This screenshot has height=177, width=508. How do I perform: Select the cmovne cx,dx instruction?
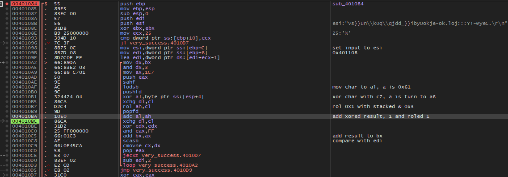[140, 146]
